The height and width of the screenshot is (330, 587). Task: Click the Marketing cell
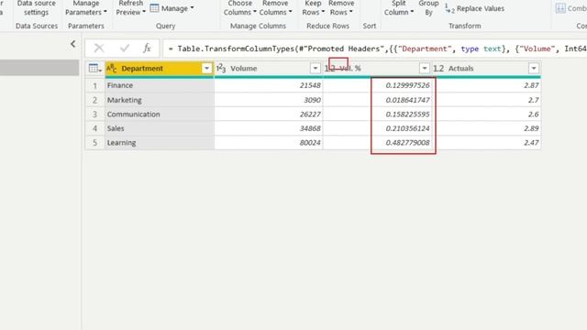coord(160,100)
